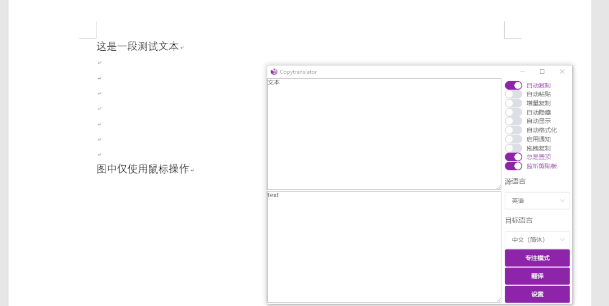Open the 目标语言 dropdown showing 中文（简体）
Screen dimensions: 609x306
537,240
